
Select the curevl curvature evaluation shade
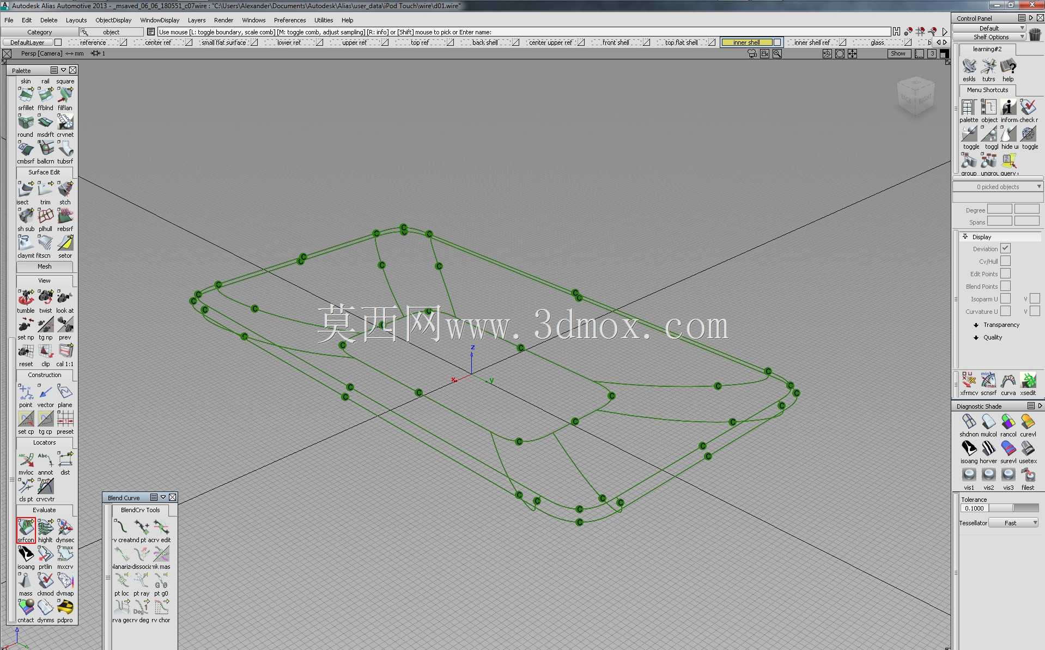click(1028, 422)
